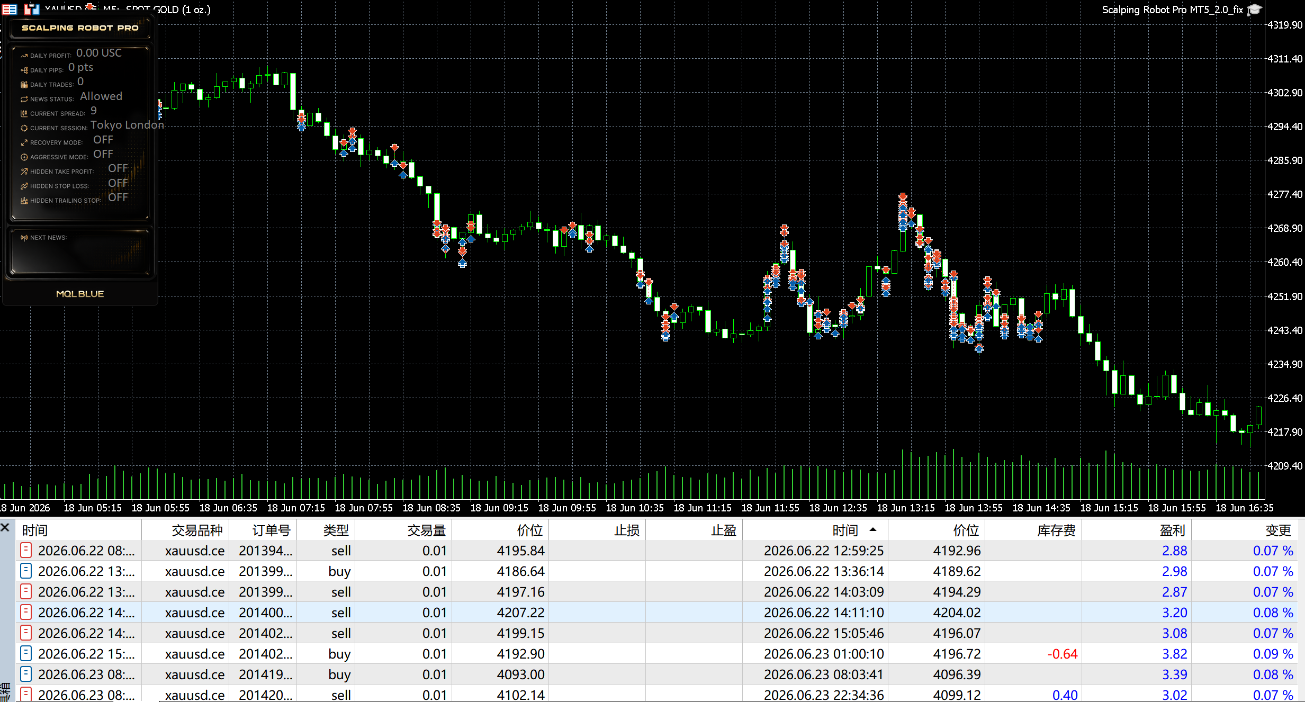Click the Depth of Market icon
This screenshot has width=1305, height=702.
tap(32, 9)
